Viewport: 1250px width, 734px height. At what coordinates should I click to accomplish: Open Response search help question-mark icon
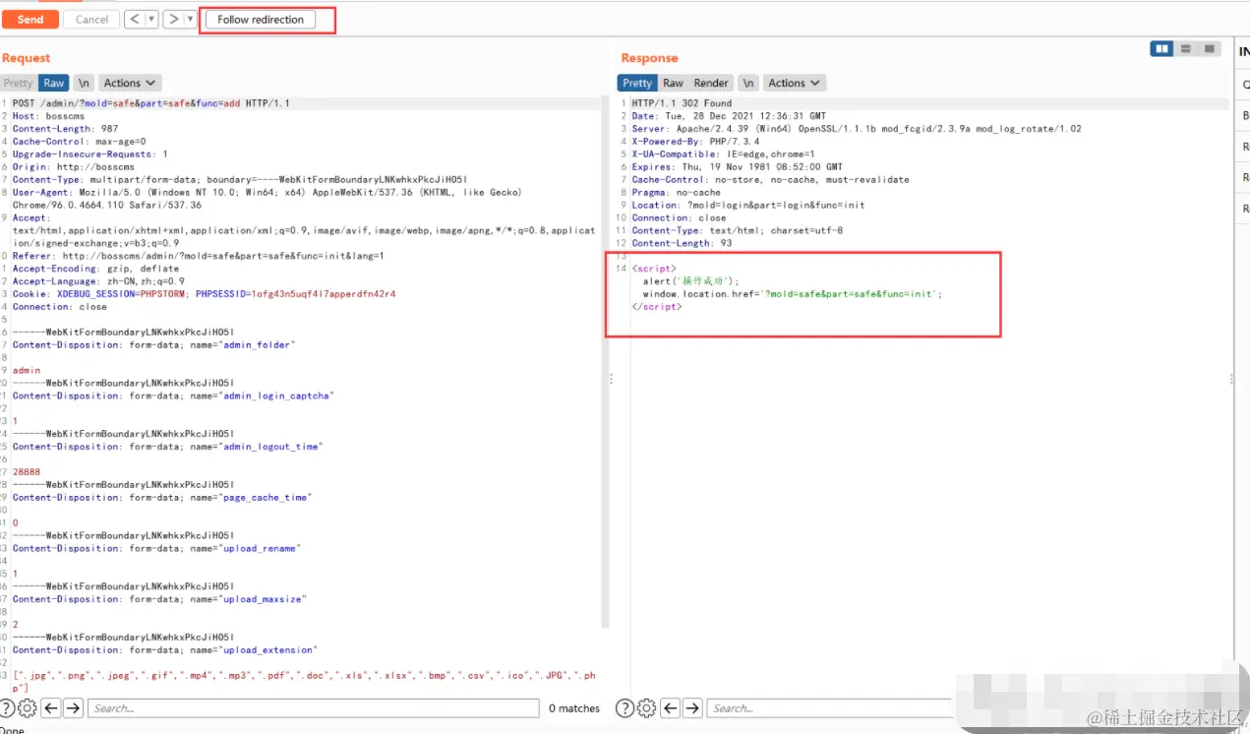[x=625, y=708]
